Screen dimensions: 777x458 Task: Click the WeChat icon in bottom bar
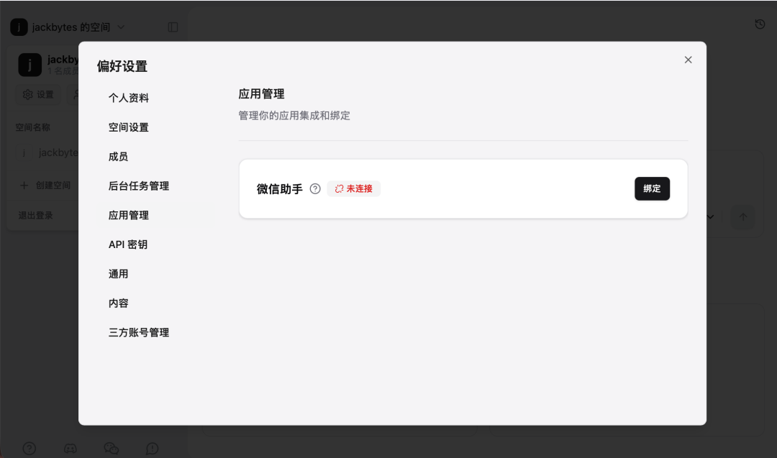112,448
